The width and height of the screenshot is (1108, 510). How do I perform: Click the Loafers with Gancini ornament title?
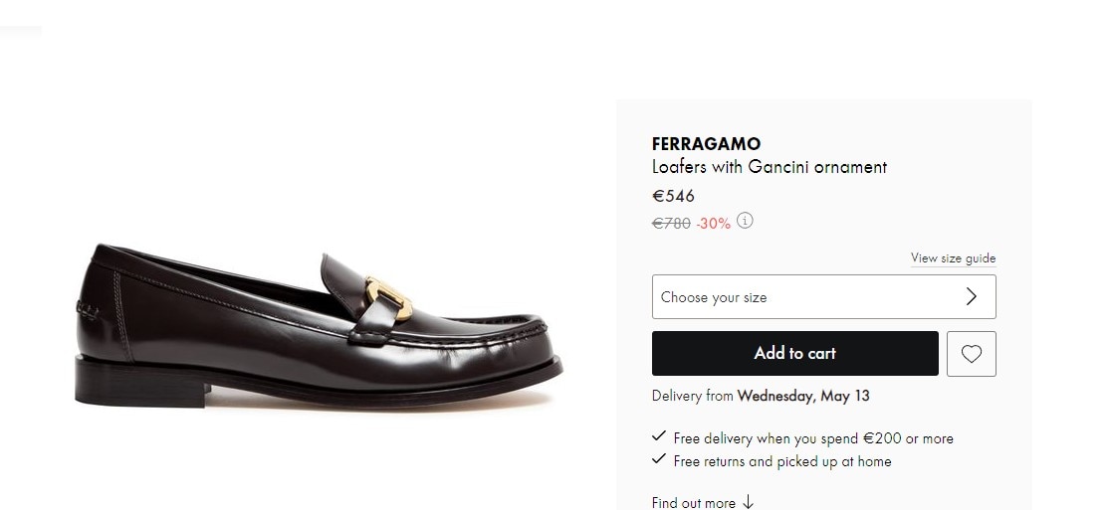click(769, 167)
